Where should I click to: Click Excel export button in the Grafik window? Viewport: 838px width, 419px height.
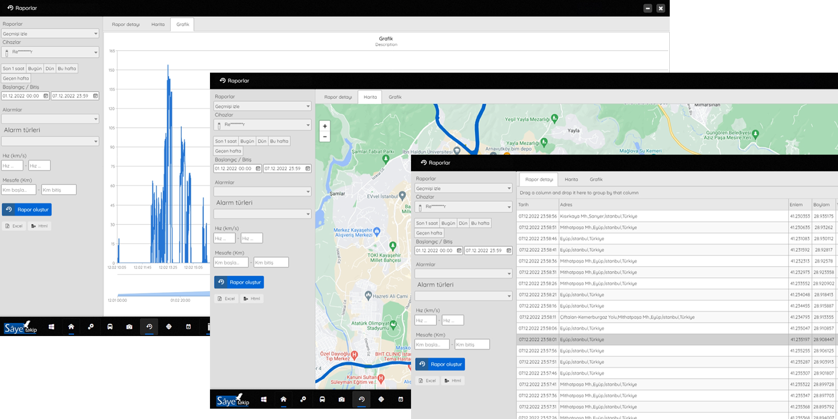(14, 226)
